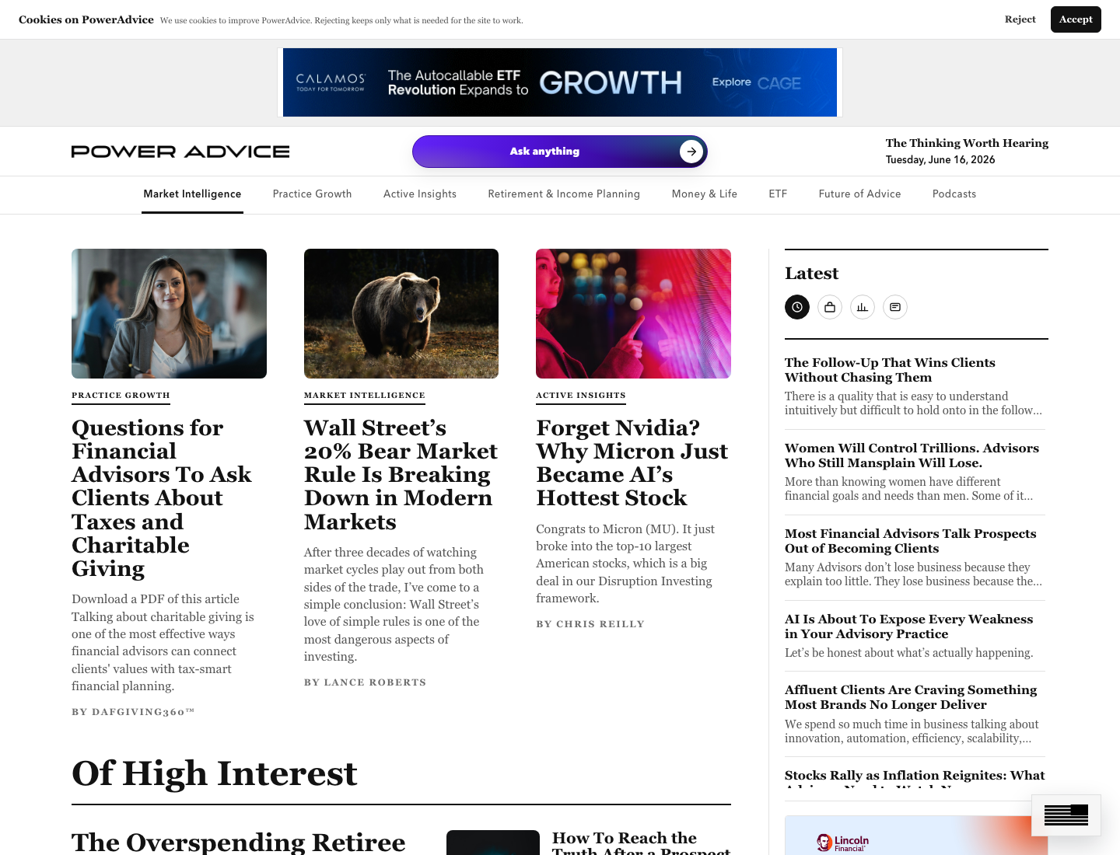
Task: Open How To Reach the Truth article
Action: (x=641, y=843)
